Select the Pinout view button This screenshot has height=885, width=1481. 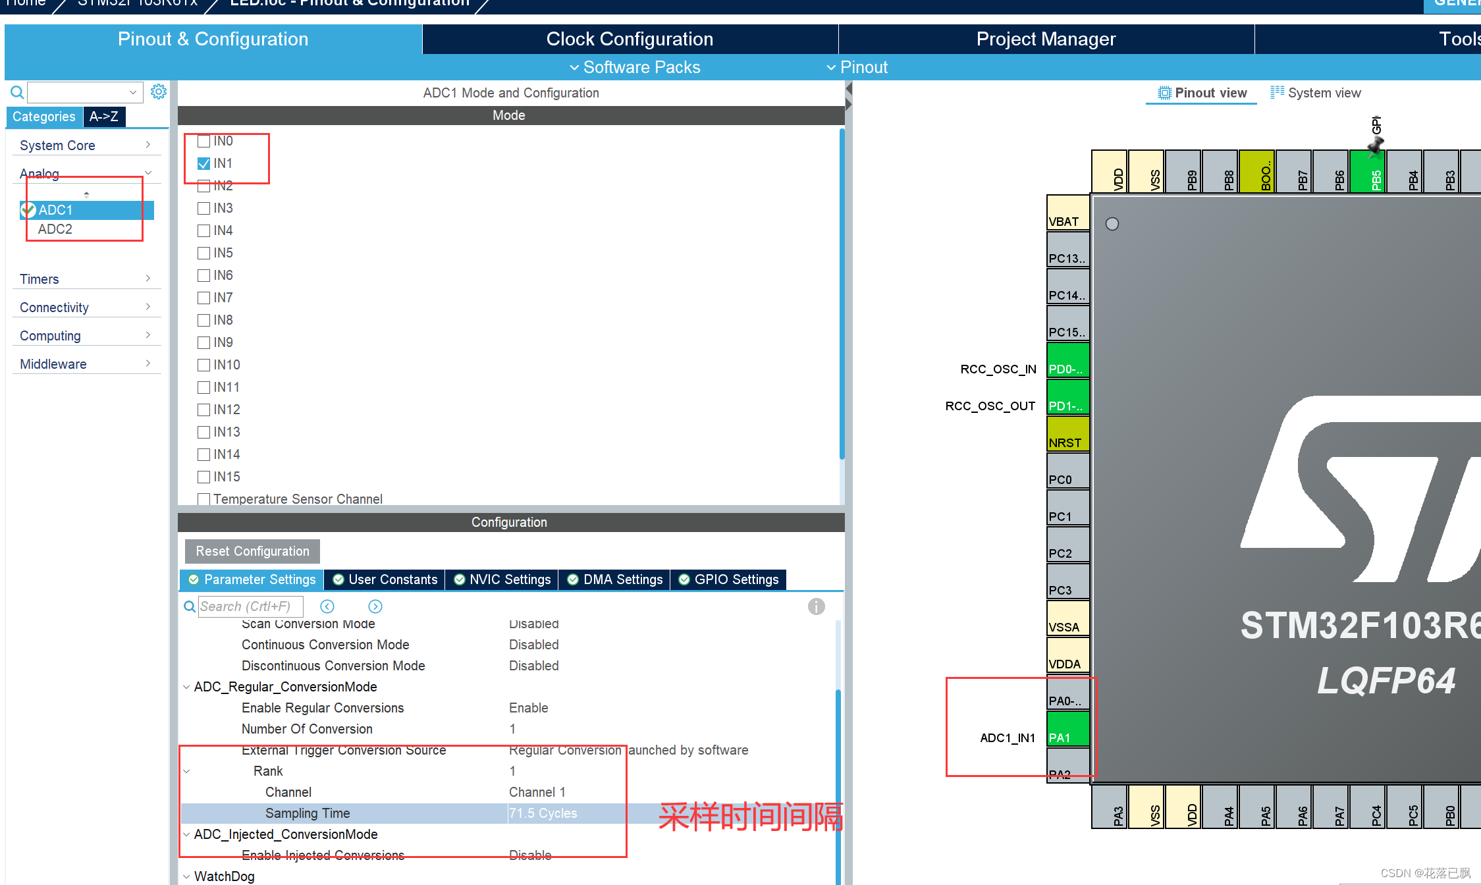[1202, 93]
